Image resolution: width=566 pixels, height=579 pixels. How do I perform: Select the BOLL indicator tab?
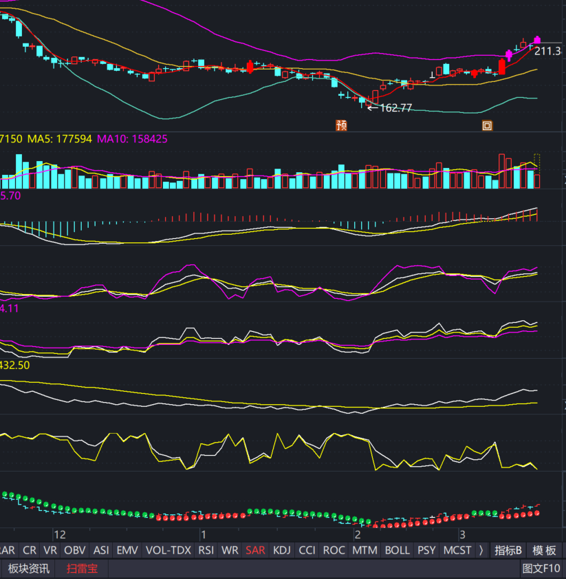point(397,550)
